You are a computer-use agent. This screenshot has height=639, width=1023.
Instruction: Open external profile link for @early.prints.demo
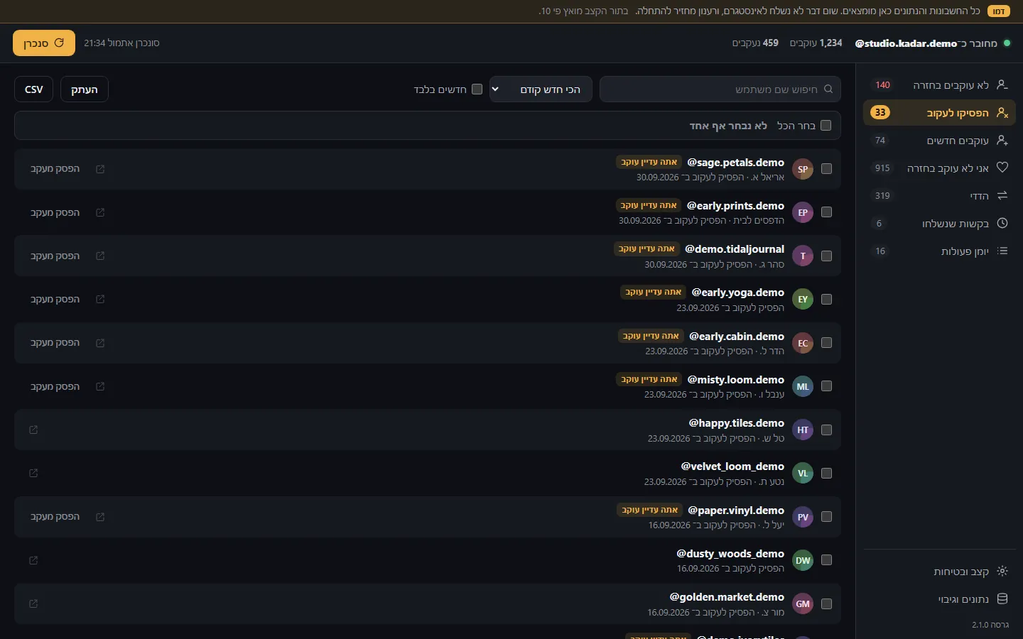tap(100, 212)
